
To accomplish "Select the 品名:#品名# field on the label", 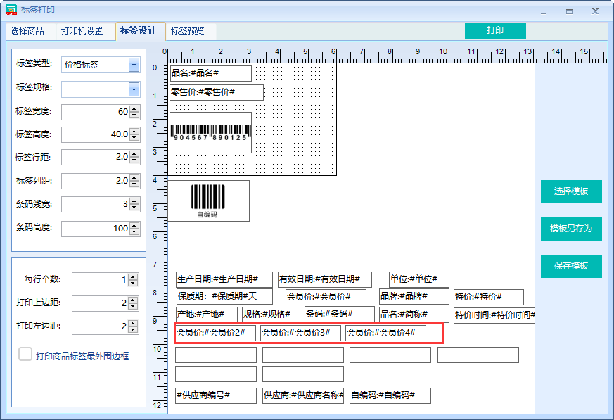I will (210, 73).
